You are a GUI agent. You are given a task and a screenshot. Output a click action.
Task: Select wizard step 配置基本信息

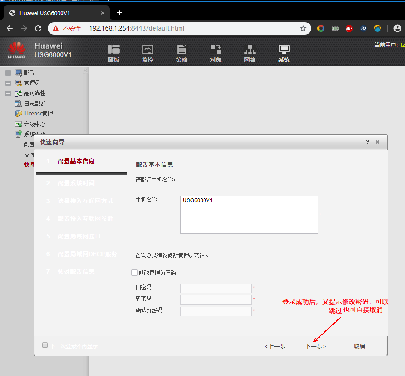coord(76,161)
